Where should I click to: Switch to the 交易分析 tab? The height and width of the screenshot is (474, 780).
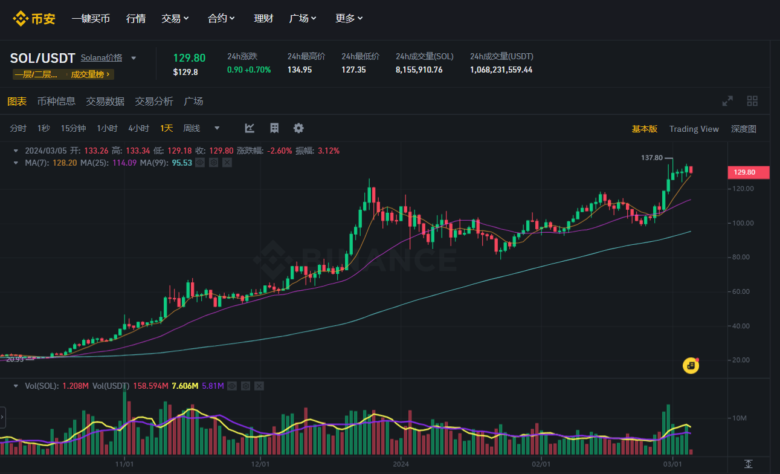pos(154,101)
